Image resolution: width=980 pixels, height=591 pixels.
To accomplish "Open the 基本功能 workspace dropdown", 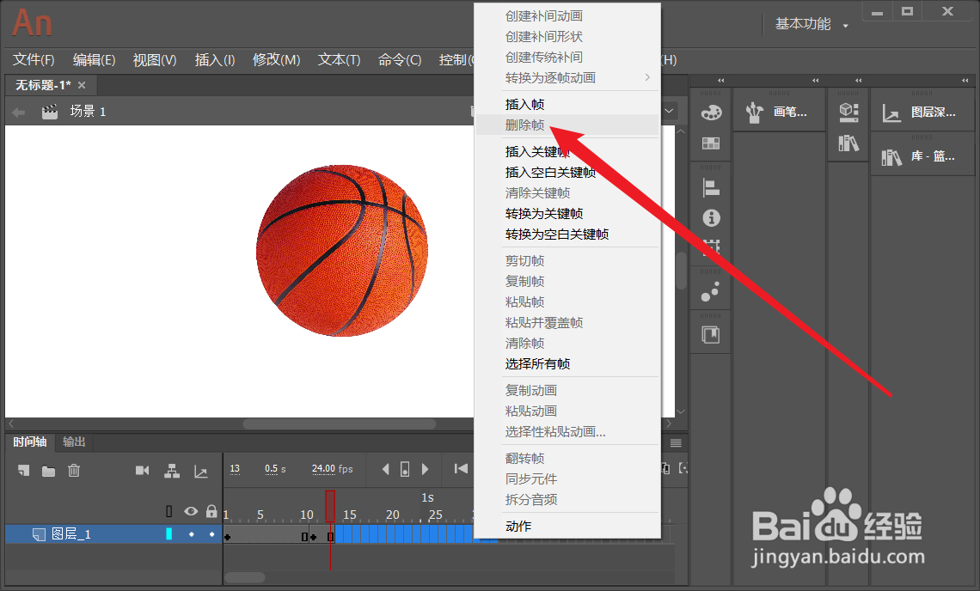I will click(x=812, y=24).
